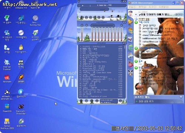Image resolution: width=185 pixels, height=133 pixels.
Task: Launch PowerDVD from desktop
Action: coord(7,108)
